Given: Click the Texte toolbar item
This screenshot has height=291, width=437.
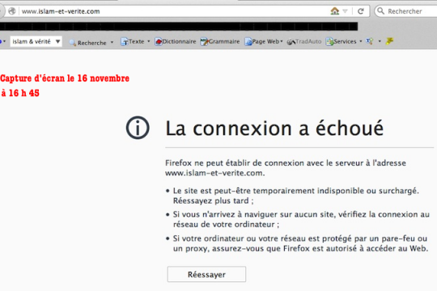Looking at the screenshot, I should click(133, 41).
